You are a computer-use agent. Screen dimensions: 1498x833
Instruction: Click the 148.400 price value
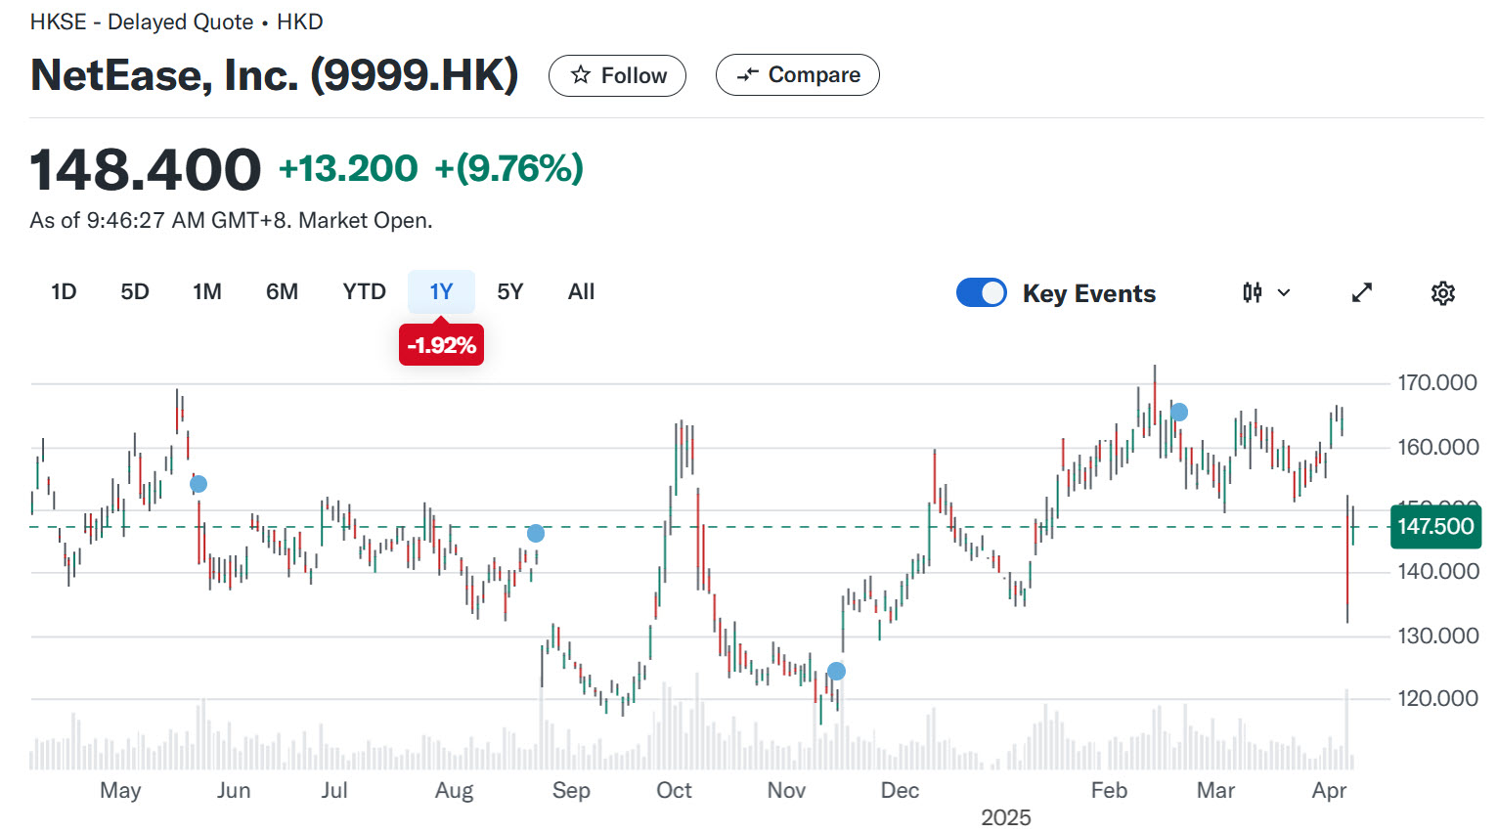[146, 169]
